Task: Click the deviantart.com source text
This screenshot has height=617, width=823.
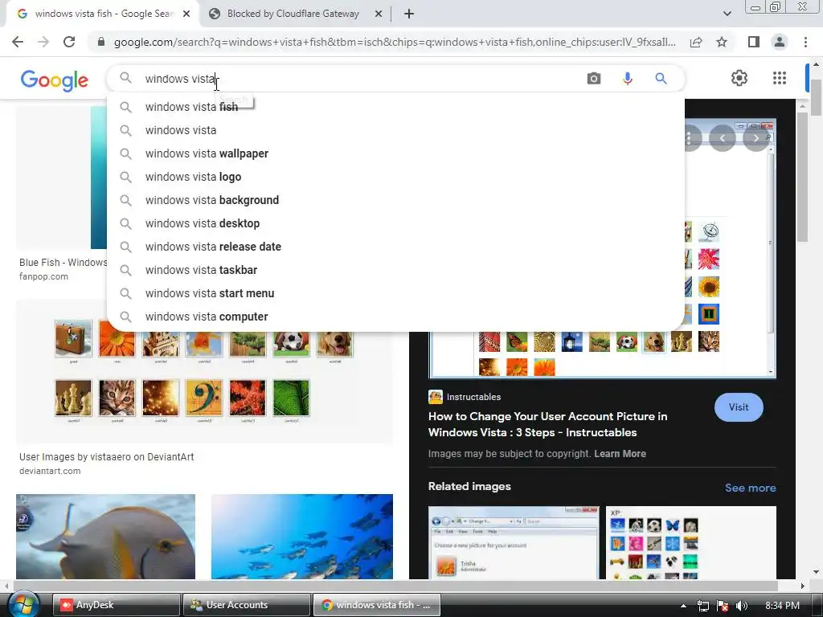Action: 50,471
